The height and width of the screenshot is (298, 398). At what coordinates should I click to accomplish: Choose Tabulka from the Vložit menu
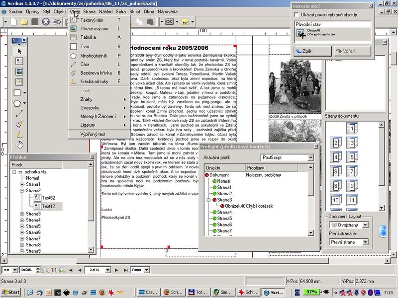88,37
